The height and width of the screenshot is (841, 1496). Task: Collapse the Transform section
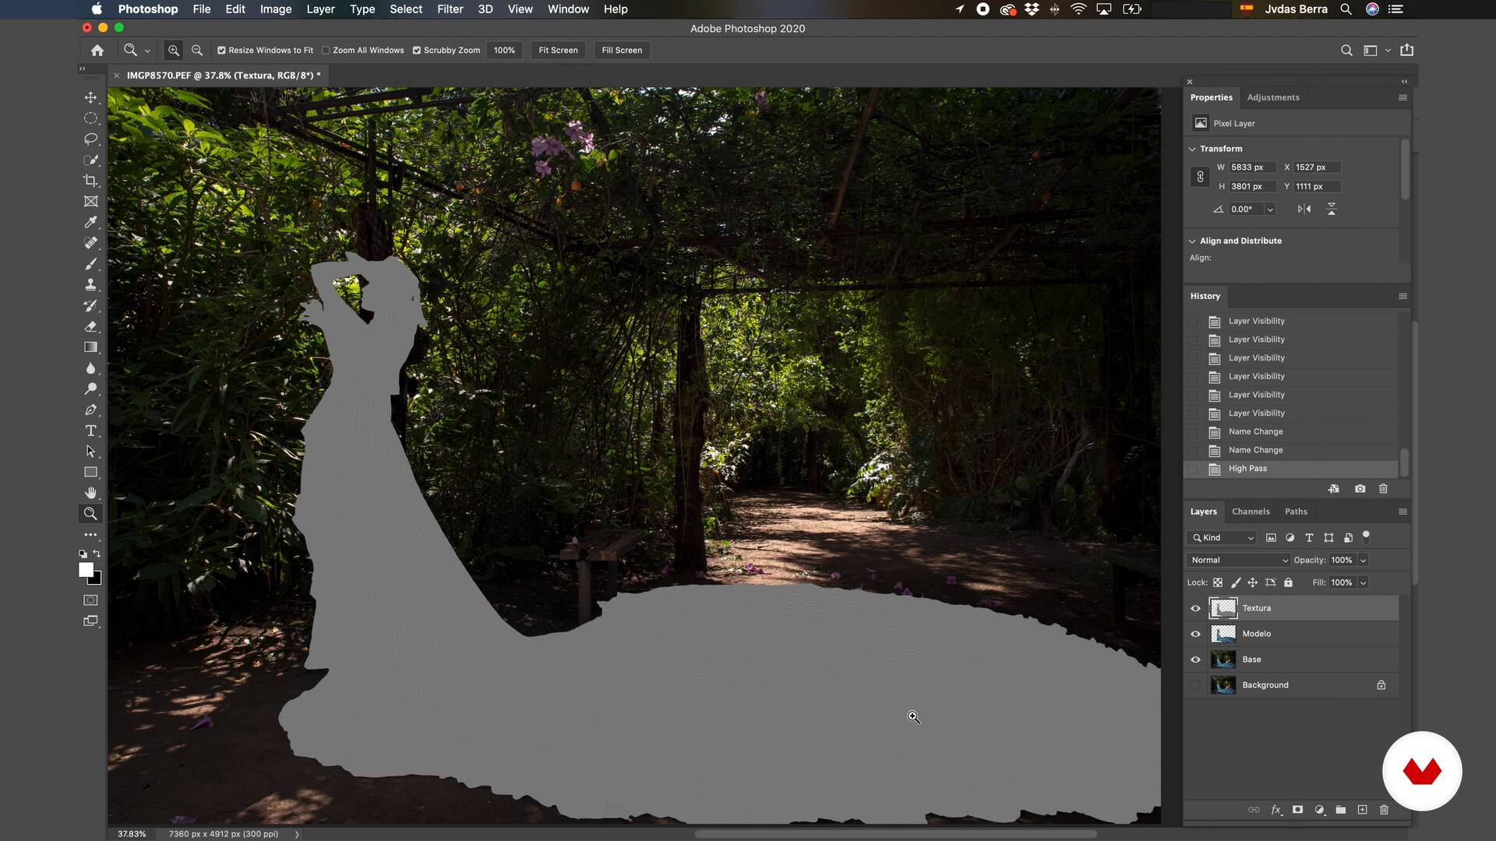(1192, 149)
